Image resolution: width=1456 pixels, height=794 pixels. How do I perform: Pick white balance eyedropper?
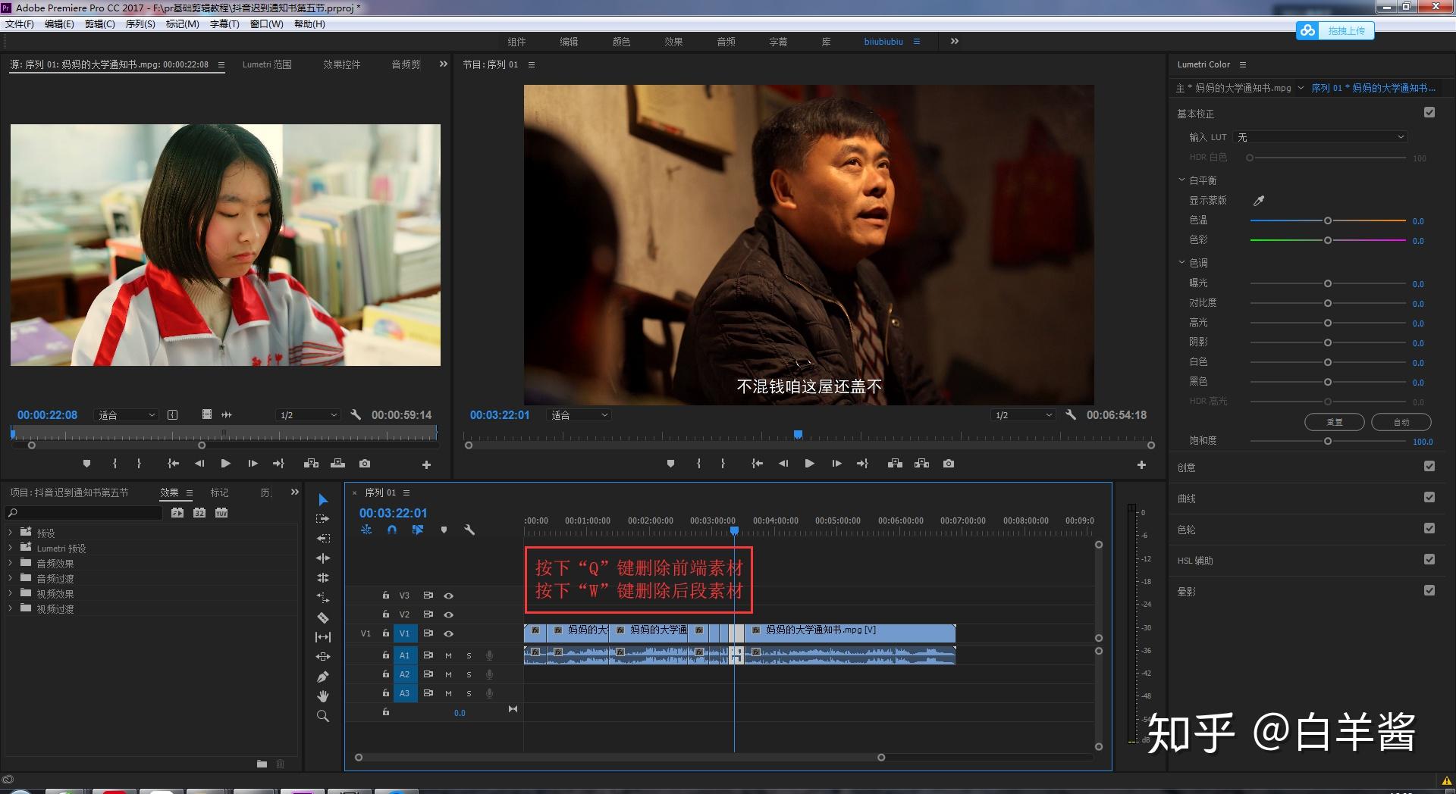coord(1259,201)
